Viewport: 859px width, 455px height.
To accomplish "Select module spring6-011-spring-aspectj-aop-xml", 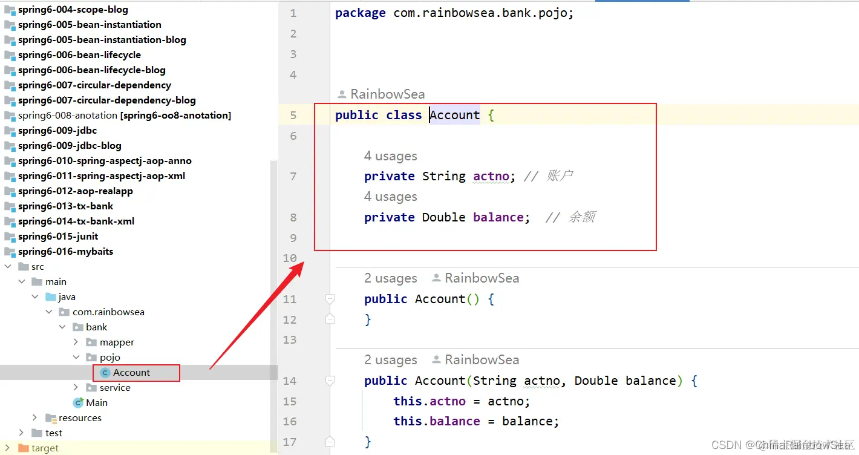I will 102,176.
